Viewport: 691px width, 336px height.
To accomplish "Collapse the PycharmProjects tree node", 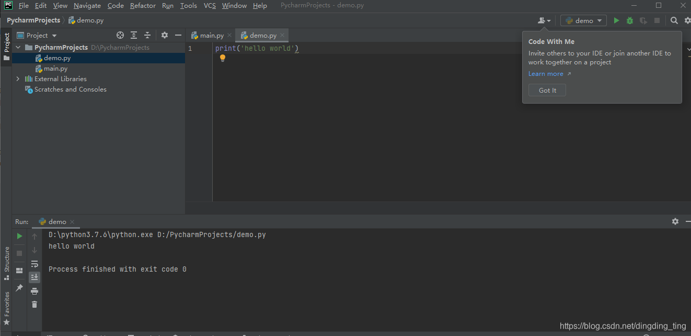I will [x=18, y=47].
